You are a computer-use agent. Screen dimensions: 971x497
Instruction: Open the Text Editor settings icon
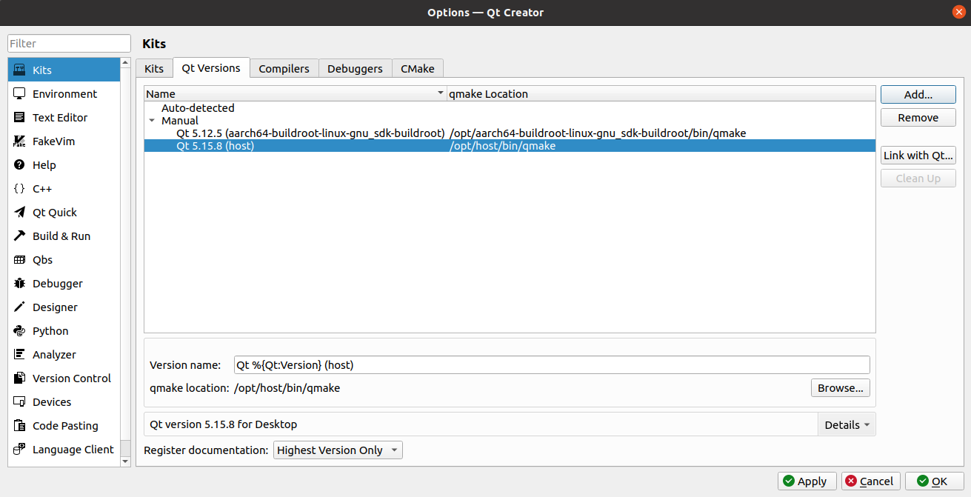coord(20,117)
